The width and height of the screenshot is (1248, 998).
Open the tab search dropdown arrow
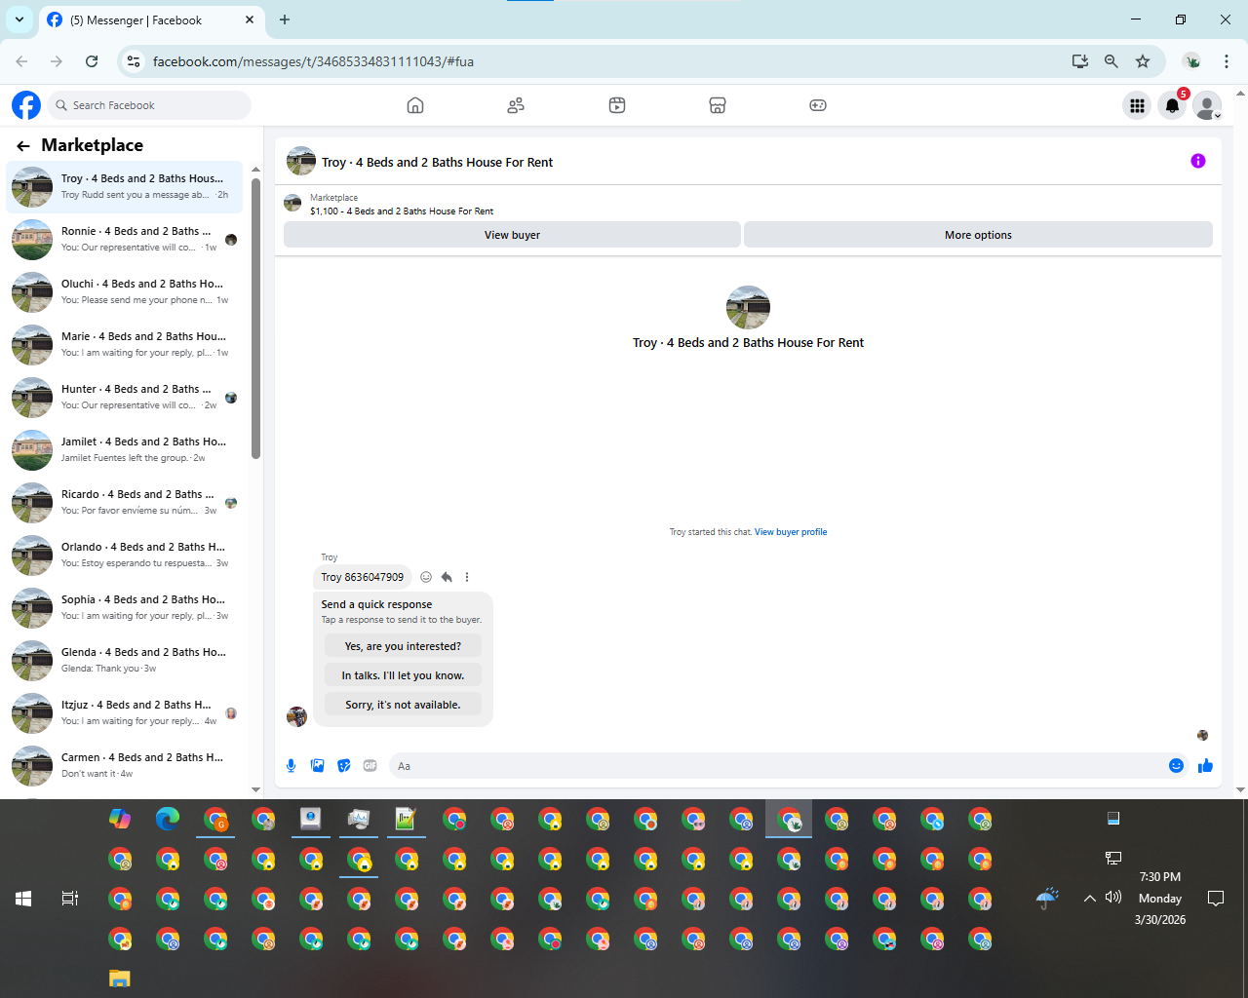(19, 19)
